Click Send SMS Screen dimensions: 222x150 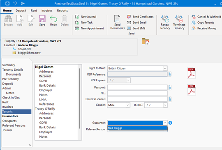[136, 28]
